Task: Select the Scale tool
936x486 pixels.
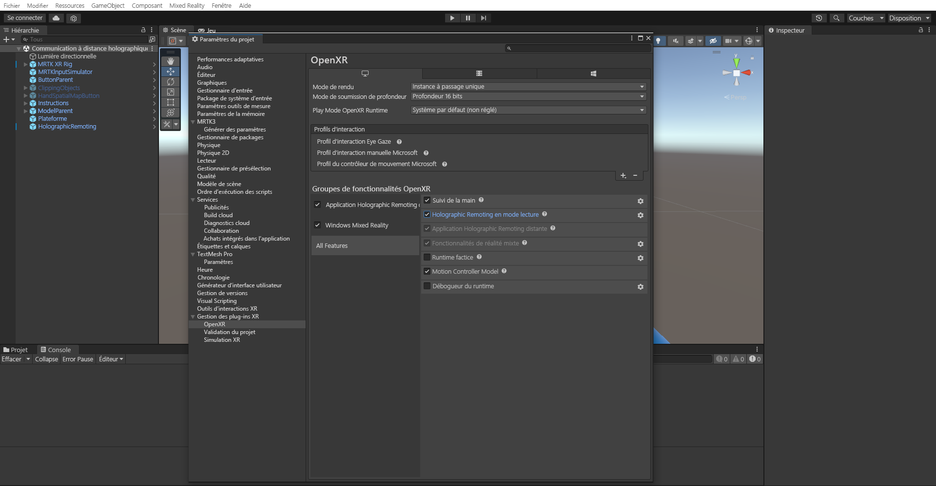Action: [x=171, y=92]
